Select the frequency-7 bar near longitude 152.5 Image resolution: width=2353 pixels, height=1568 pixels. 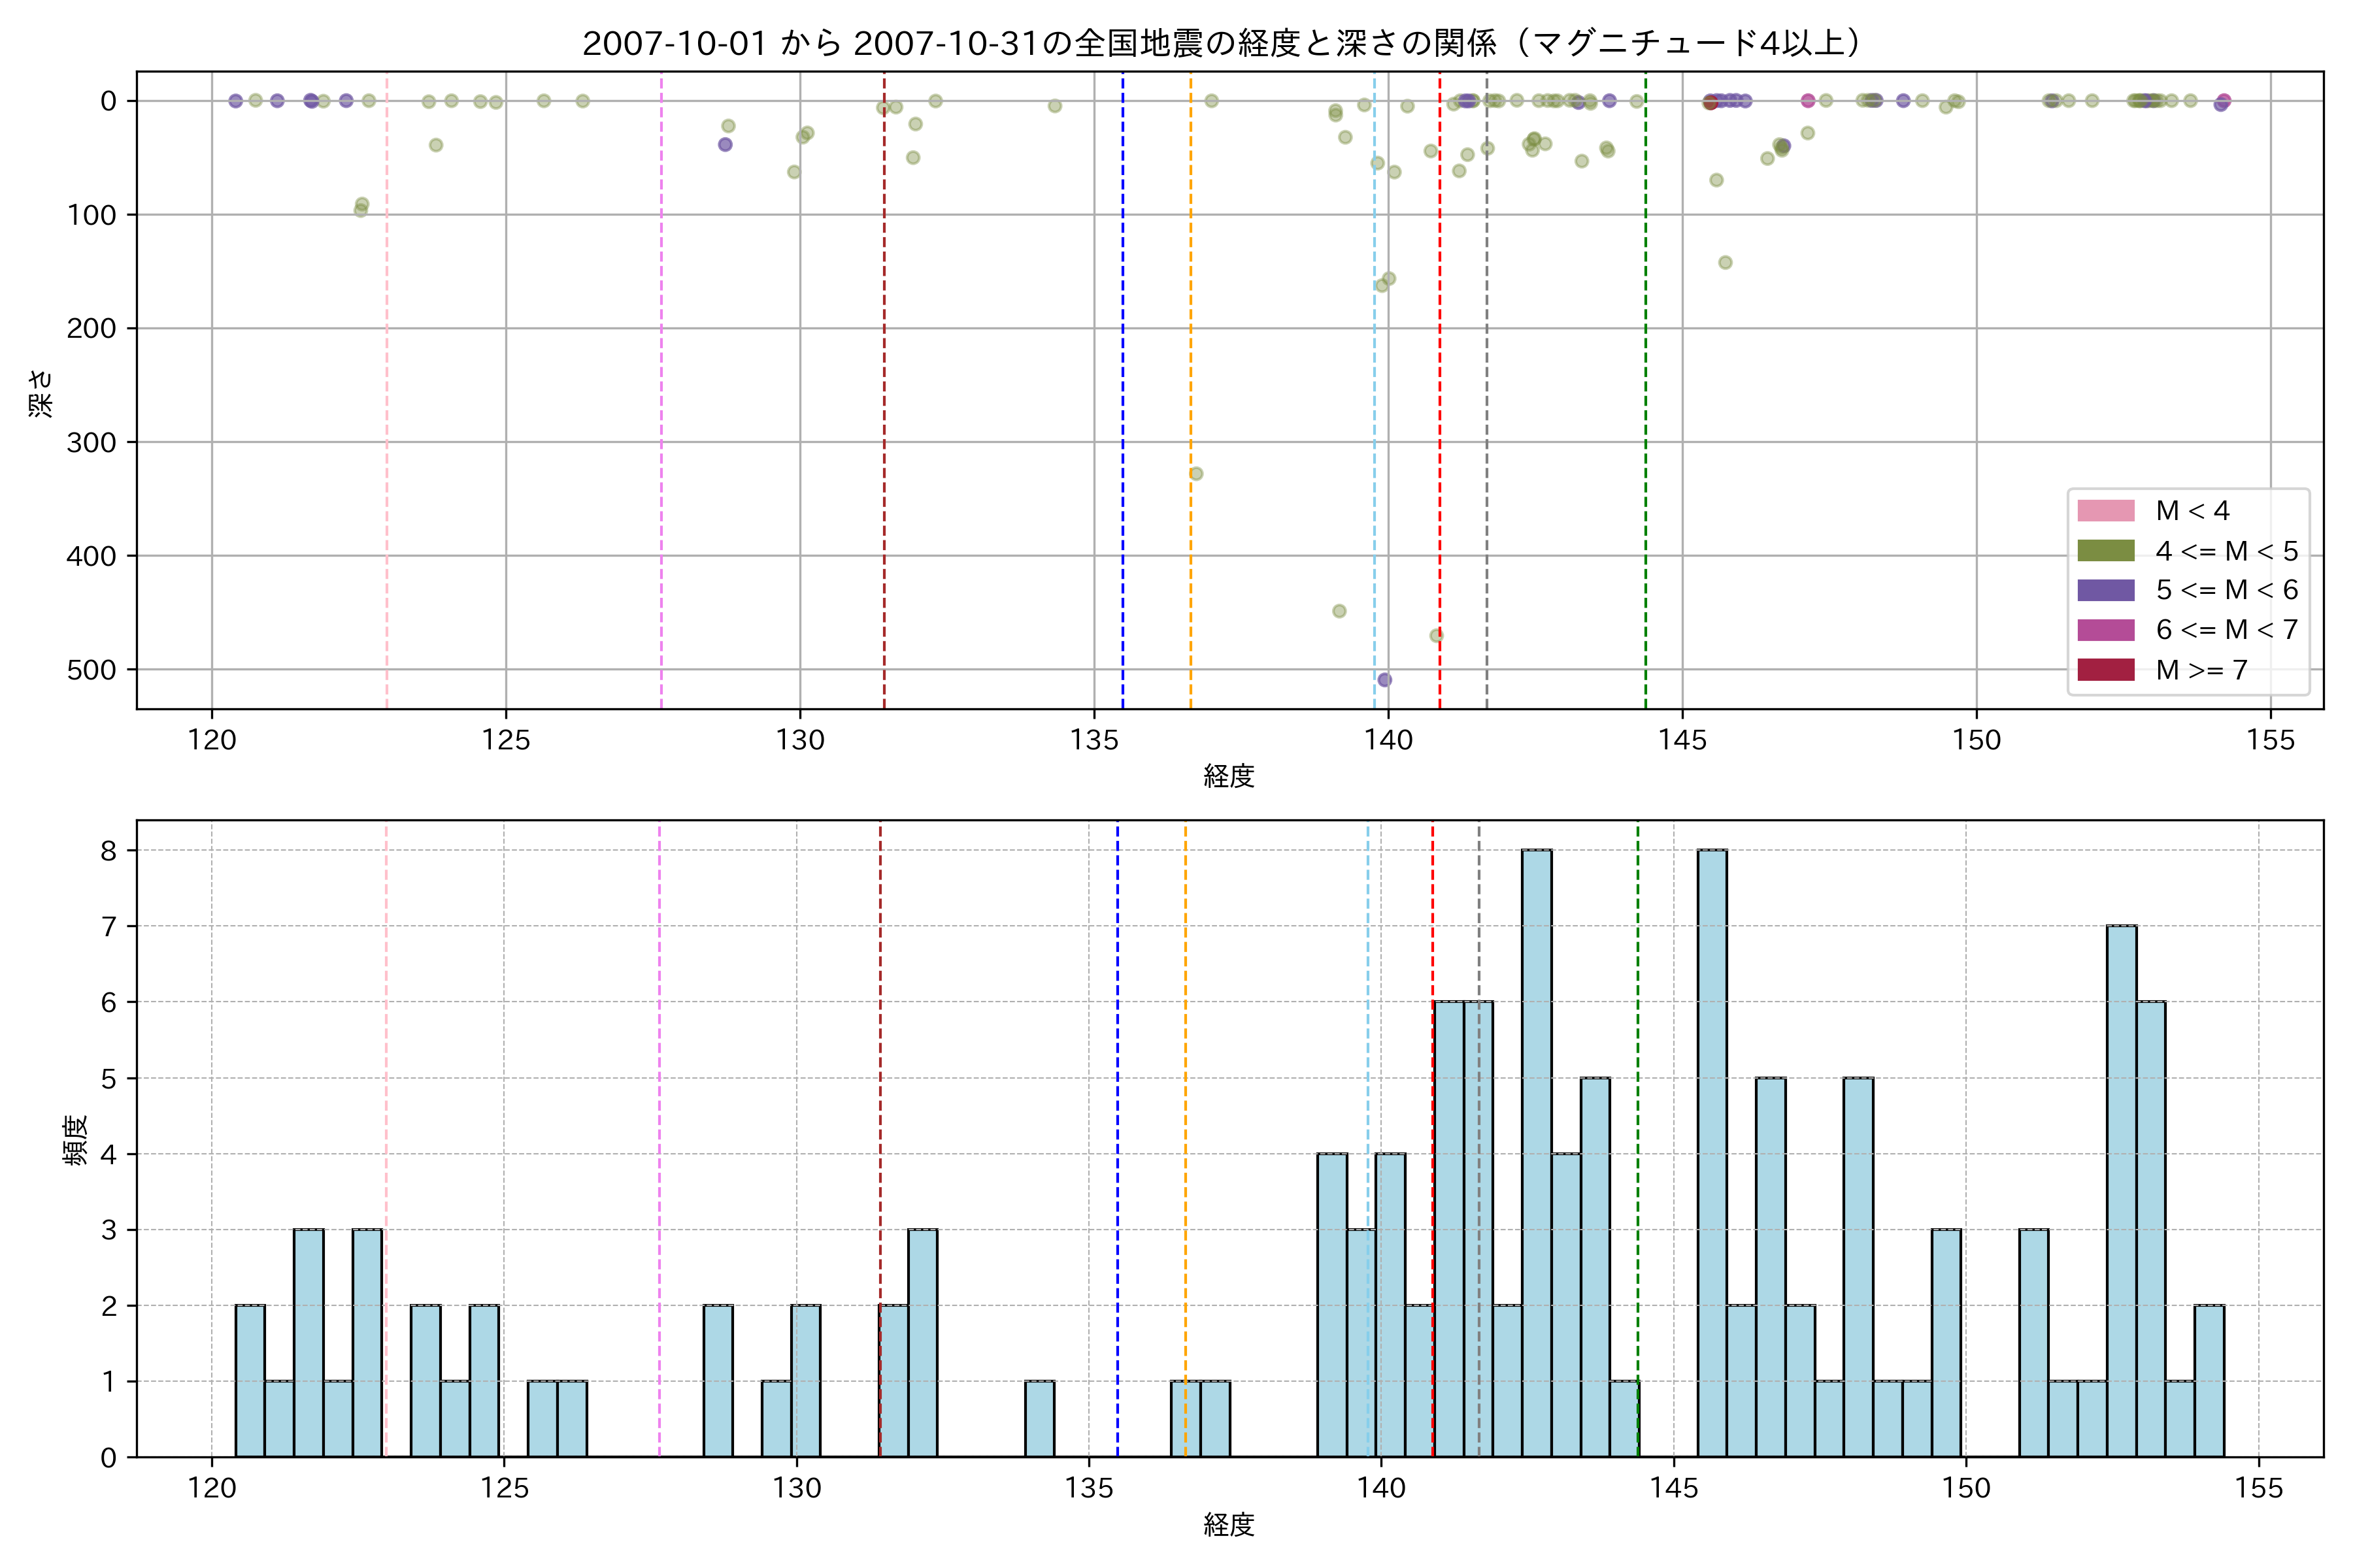coord(2121,1190)
